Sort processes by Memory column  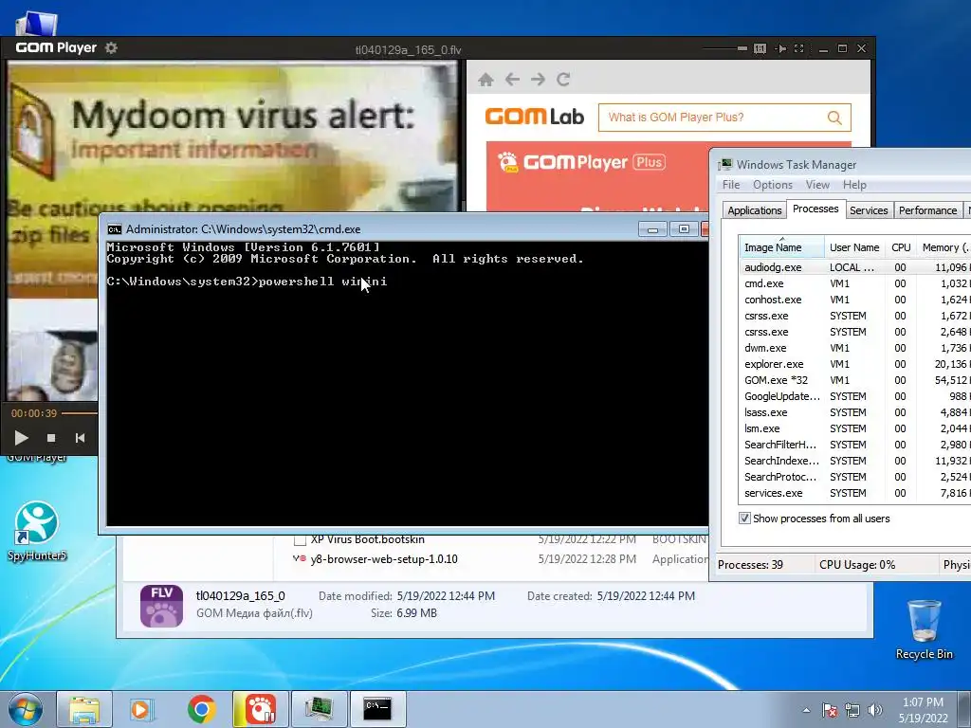click(944, 247)
